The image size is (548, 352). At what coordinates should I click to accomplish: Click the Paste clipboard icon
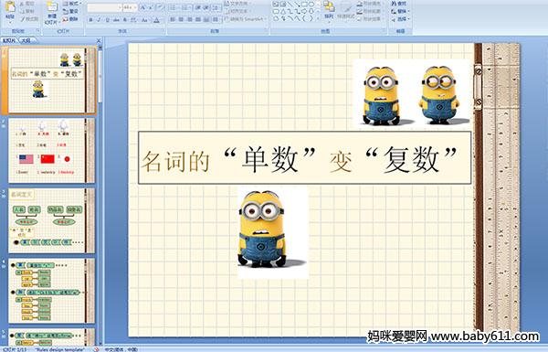(x=10, y=9)
